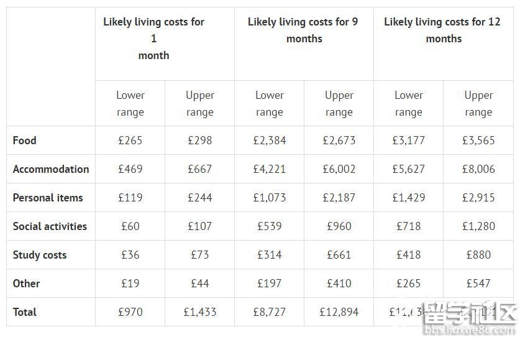Select the Accommodation row label

point(51,169)
